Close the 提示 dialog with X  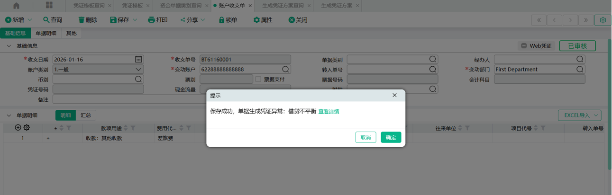click(x=394, y=95)
